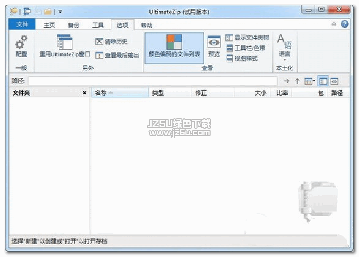Sort by the 修正 modified column
This screenshot has height=257, width=359.
coord(213,93)
